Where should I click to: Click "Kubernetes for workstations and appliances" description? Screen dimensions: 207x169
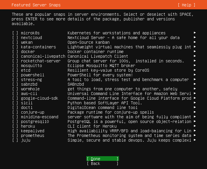pyautogui.click(x=117, y=33)
